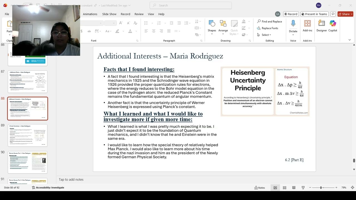Click Accessibility: Investigate in status bar

(48, 188)
